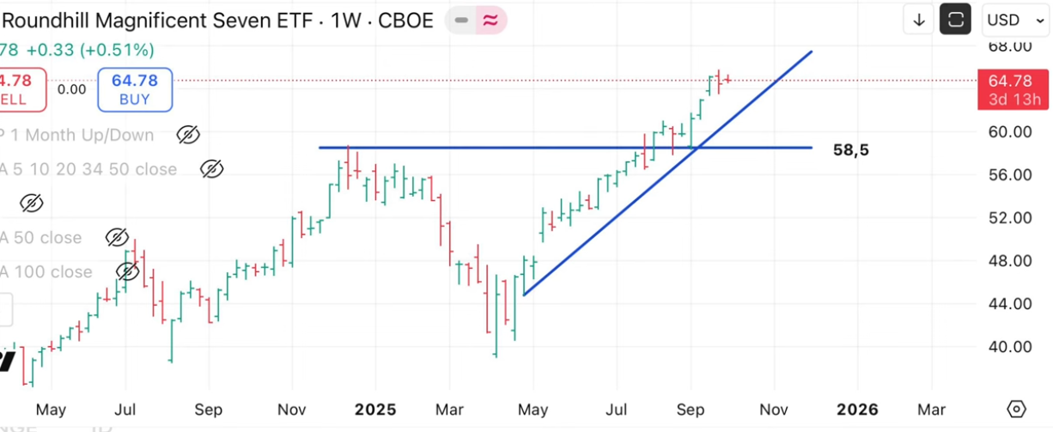Click the dark fullscreen frame icon
1053x432 pixels.
(955, 20)
